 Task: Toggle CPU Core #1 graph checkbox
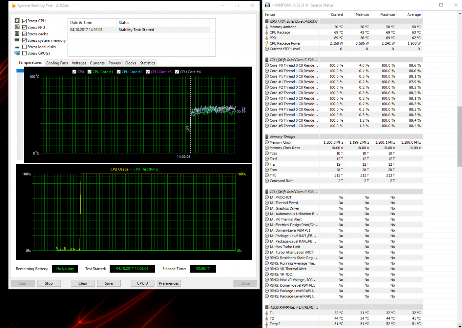pyautogui.click(x=89, y=72)
